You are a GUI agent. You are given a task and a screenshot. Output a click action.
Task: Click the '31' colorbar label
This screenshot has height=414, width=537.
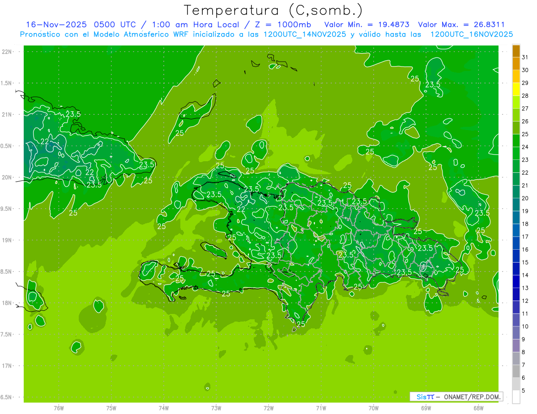525,57
